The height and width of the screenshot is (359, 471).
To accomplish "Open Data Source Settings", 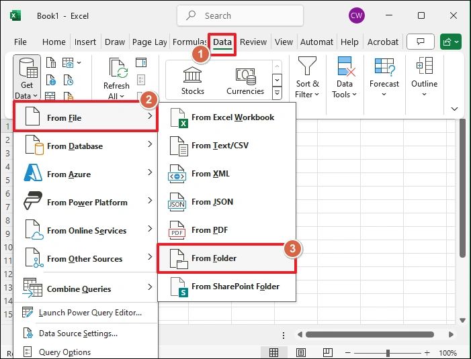I will [x=86, y=334].
